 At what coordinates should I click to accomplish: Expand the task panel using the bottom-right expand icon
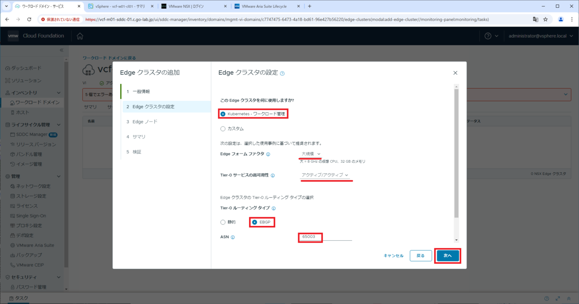click(558, 299)
